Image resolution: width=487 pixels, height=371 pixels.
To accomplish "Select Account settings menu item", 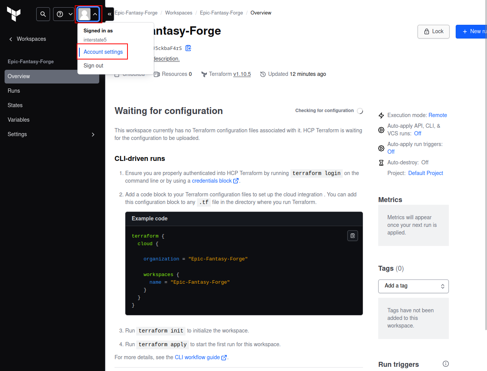I will (x=103, y=52).
